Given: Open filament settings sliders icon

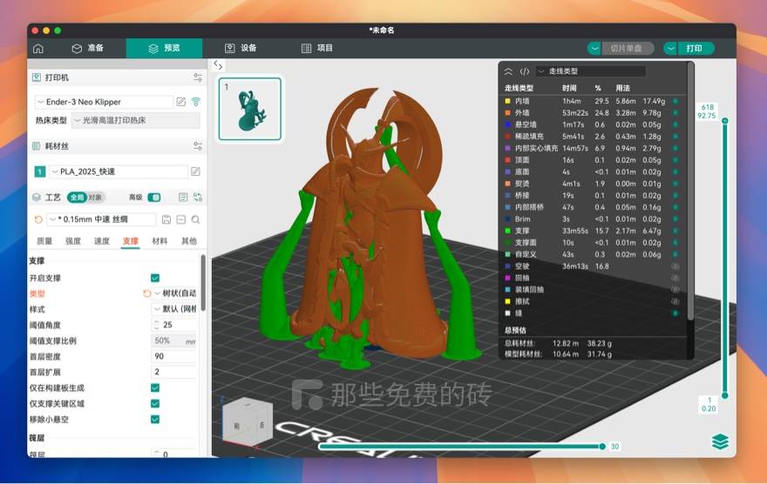Looking at the screenshot, I should coord(198,146).
